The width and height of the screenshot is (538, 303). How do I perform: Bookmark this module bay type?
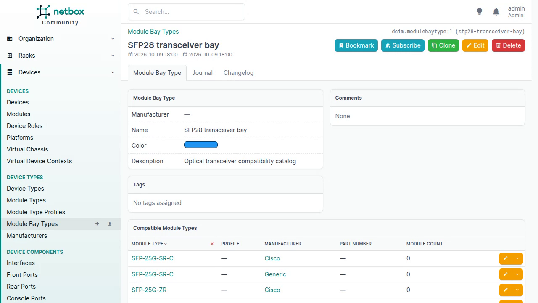(x=356, y=45)
